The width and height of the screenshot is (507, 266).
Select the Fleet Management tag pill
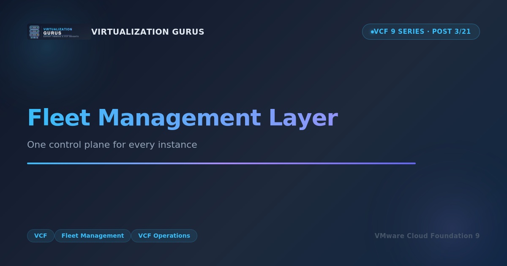(93, 236)
